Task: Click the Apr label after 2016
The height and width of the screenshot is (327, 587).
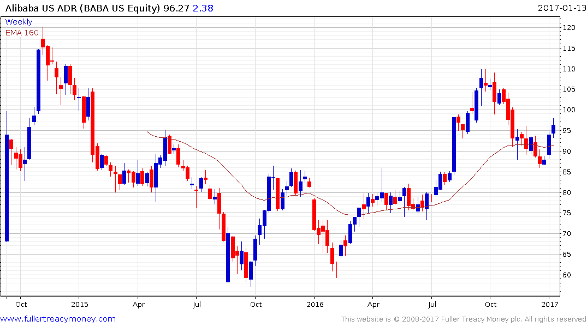Action: click(x=373, y=305)
